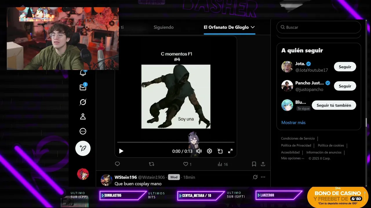
Task: Compose new post with feather button
Action: (x=83, y=148)
